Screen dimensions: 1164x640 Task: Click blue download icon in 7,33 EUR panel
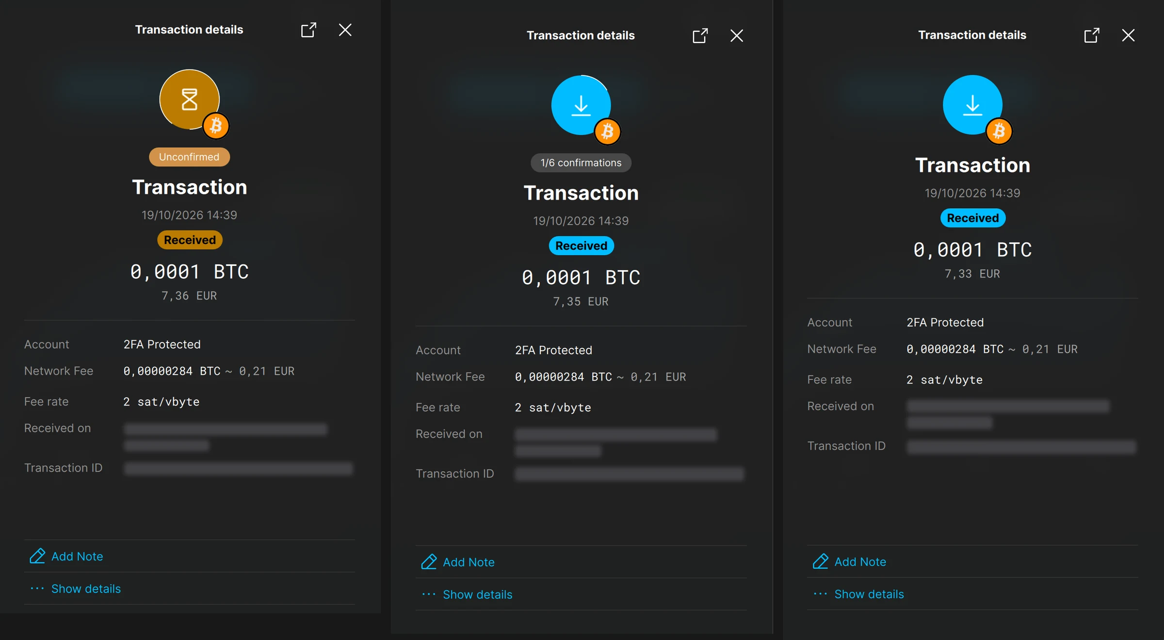(x=972, y=105)
